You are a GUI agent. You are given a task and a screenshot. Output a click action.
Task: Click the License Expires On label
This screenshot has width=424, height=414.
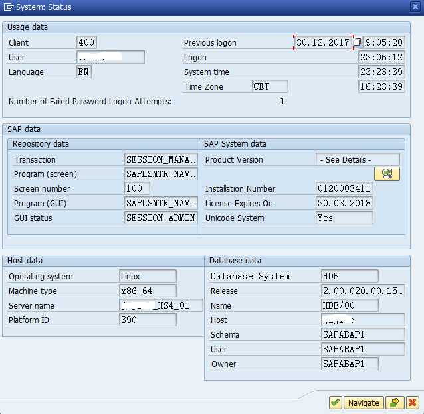coord(239,203)
